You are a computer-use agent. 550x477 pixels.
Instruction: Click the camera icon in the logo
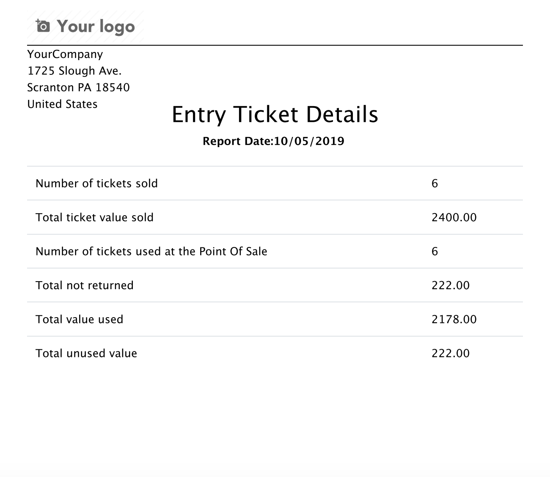point(43,26)
